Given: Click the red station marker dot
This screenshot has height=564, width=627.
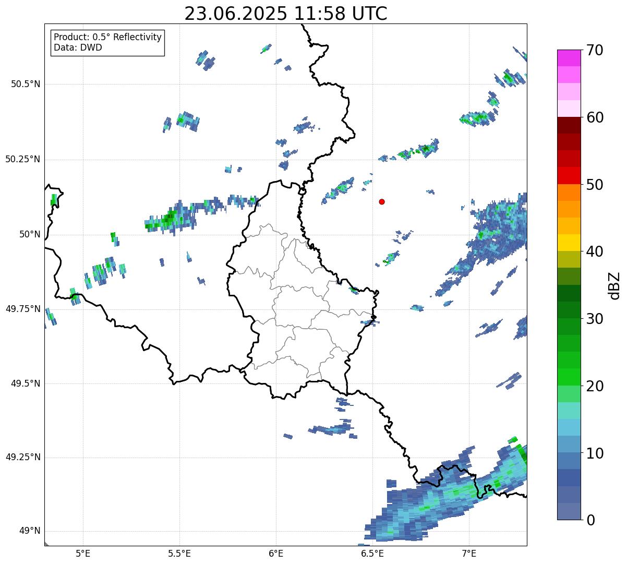Looking at the screenshot, I should tap(382, 201).
